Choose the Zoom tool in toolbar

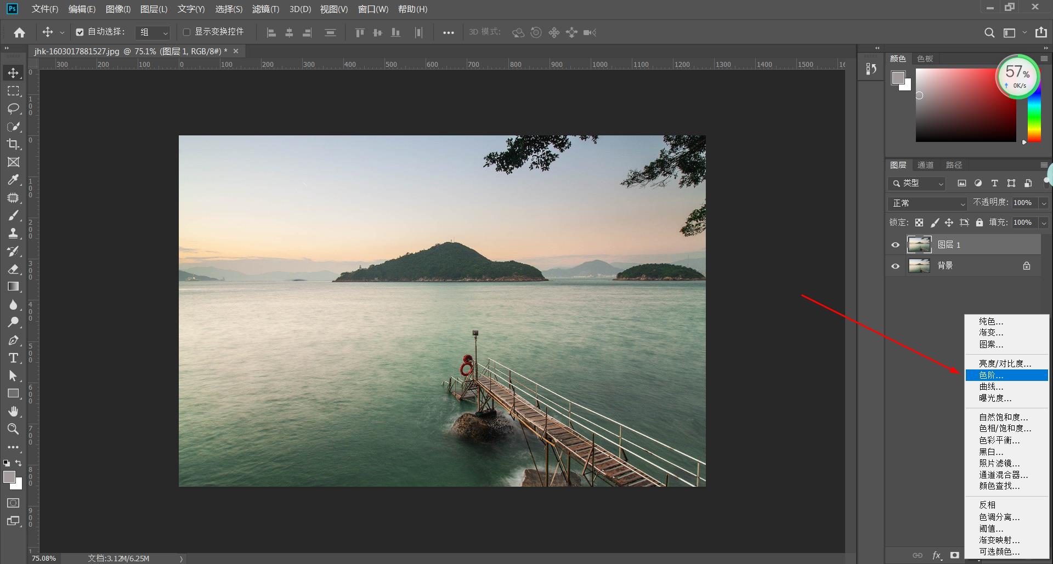[13, 429]
